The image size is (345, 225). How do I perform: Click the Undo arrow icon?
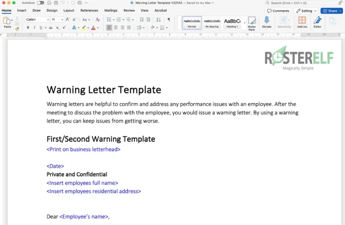click(63, 3)
